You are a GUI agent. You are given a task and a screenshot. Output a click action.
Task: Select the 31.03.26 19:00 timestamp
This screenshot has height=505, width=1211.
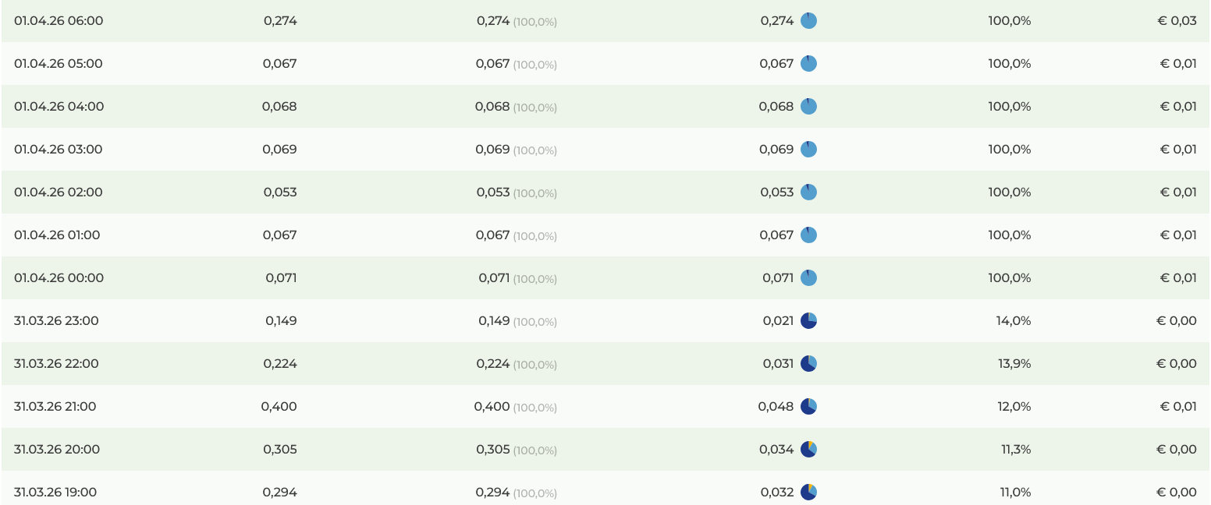pyautogui.click(x=55, y=493)
